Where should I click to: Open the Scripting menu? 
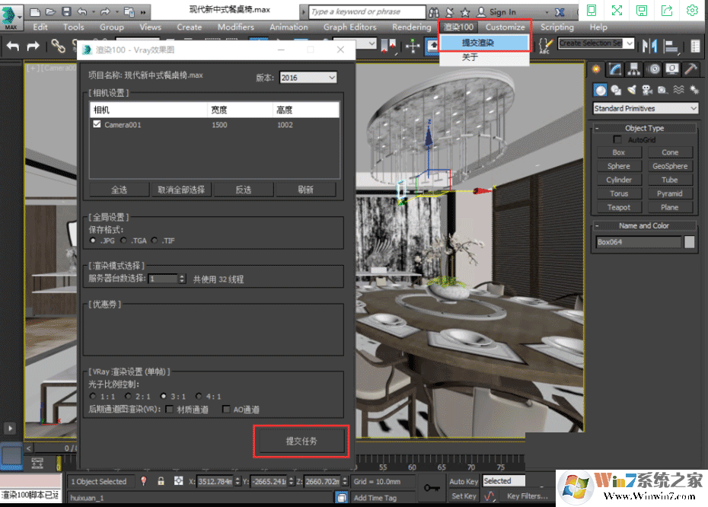click(x=557, y=27)
